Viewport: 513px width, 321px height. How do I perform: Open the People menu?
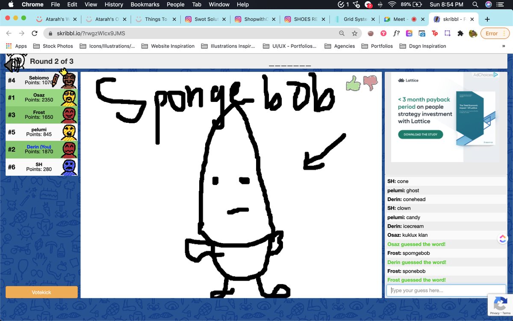tap(175, 4)
